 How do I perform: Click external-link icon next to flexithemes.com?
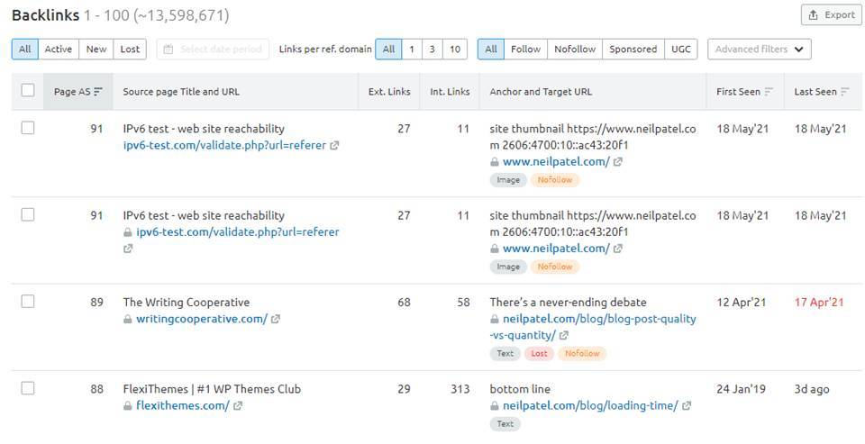[x=238, y=406]
